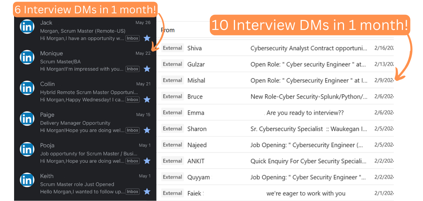
Task: Open Shiva's Cybersecurity Analyst Contract email
Action: coord(308,48)
